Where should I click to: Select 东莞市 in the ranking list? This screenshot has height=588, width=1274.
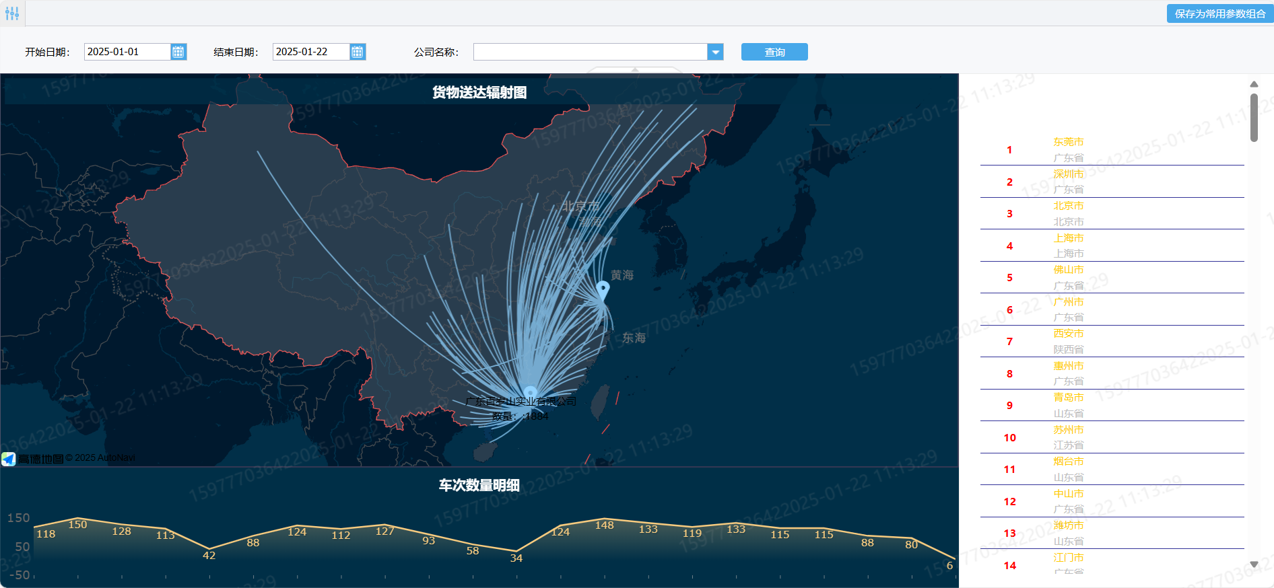click(1069, 142)
